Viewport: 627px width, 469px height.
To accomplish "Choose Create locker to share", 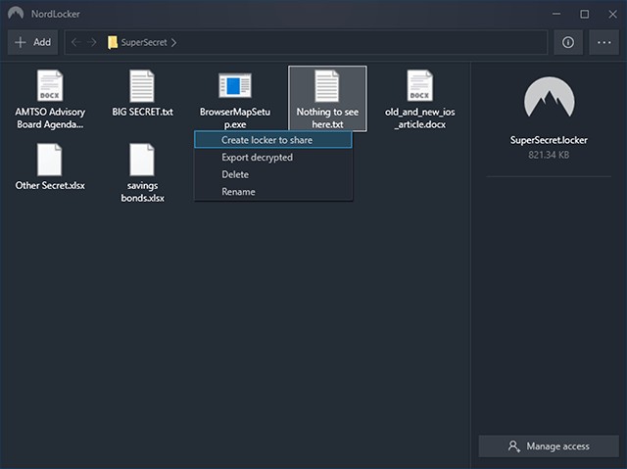I will tap(266, 140).
